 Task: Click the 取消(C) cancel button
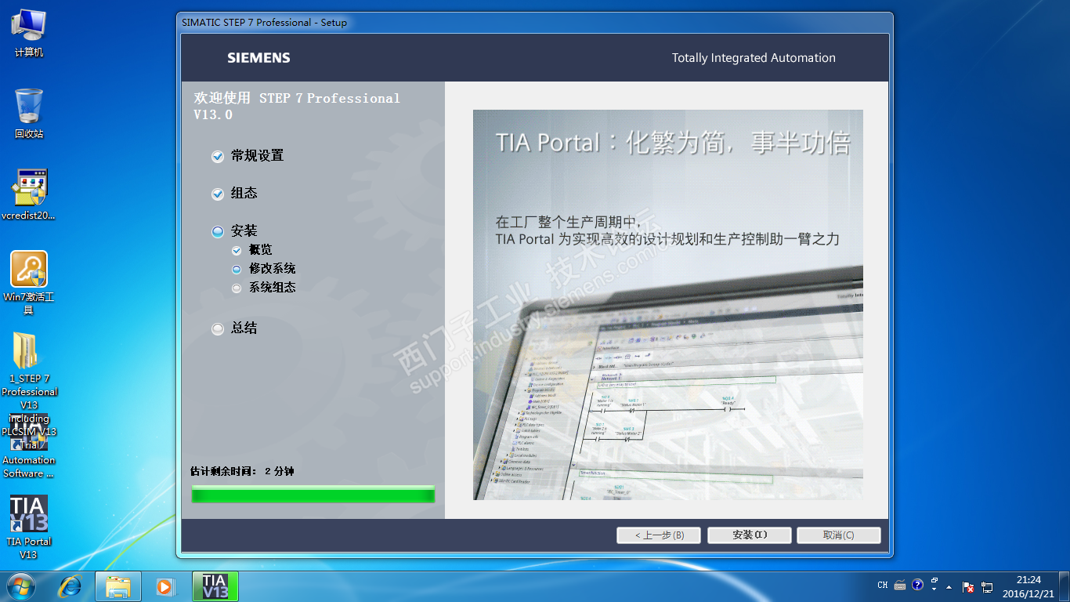coord(839,535)
